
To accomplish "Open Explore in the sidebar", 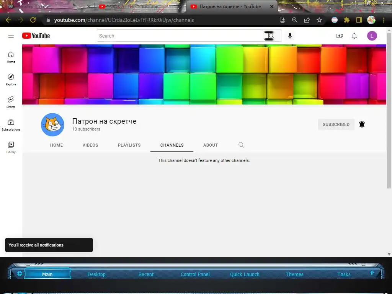I will point(11,80).
